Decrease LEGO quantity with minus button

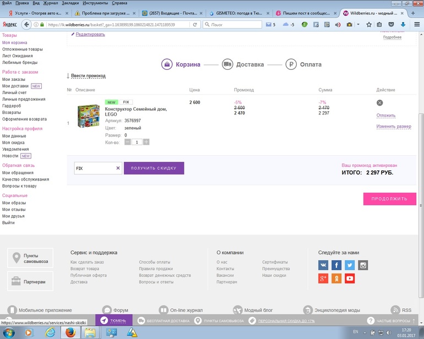[x=128, y=142]
